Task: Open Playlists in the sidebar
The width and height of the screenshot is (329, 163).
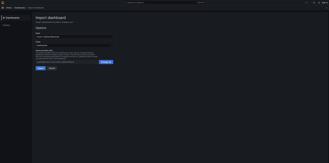Action: 6,25
